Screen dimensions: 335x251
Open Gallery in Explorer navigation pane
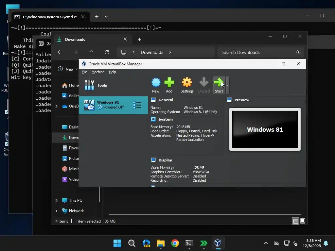click(x=71, y=96)
